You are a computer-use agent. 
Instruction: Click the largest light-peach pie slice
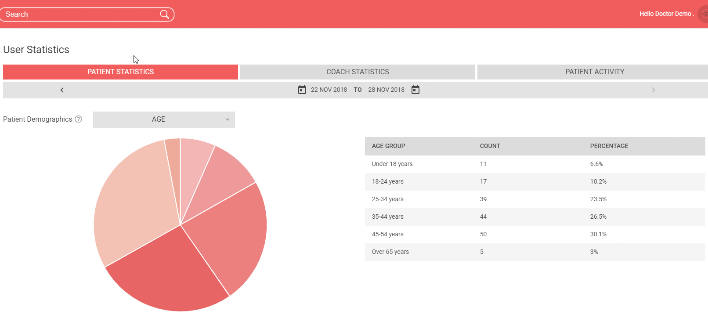coord(134,202)
